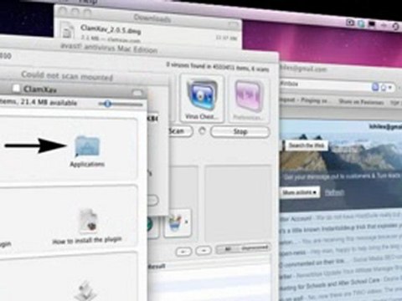
Task: Click the green icon in macOS menu bar
Action: (362, 23)
